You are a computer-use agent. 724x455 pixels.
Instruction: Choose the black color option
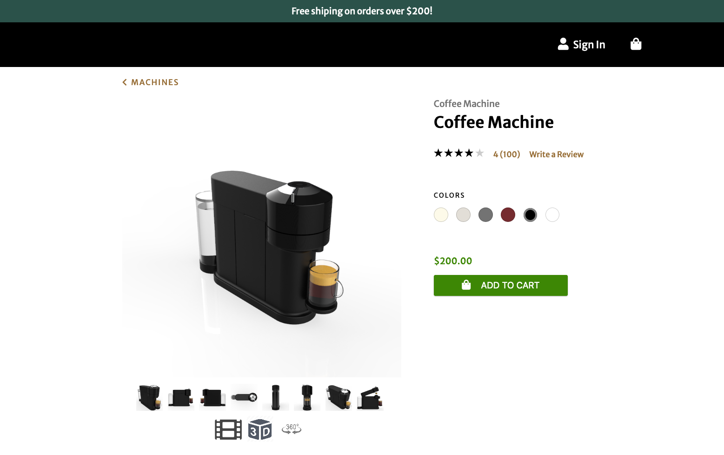pos(530,215)
